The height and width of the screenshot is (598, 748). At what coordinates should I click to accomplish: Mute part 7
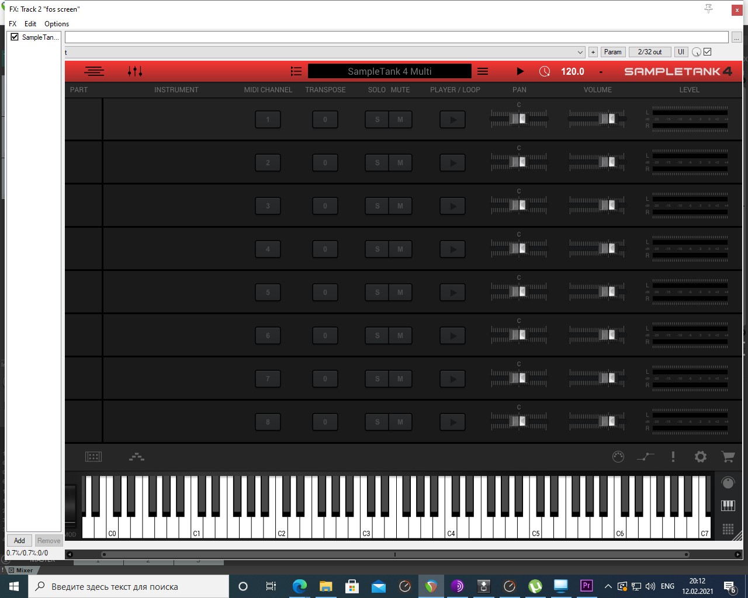(x=400, y=379)
